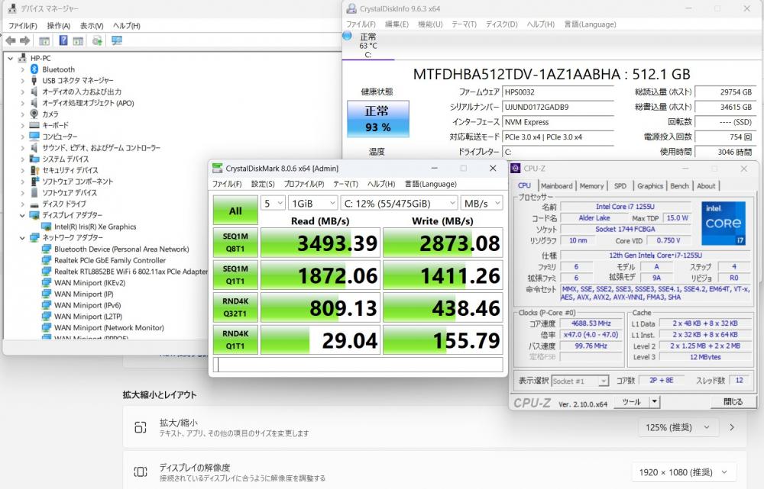Expand the Bluetooth category

pyautogui.click(x=22, y=69)
